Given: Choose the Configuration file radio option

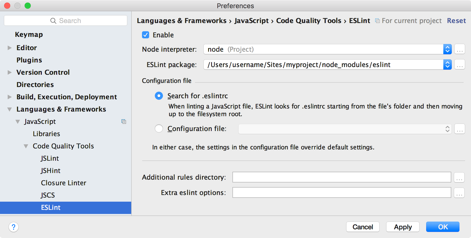Looking at the screenshot, I should point(159,128).
